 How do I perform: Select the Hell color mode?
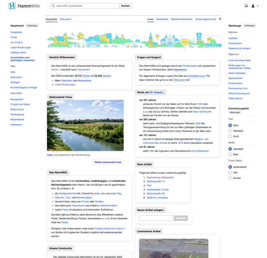pyautogui.click(x=230, y=172)
